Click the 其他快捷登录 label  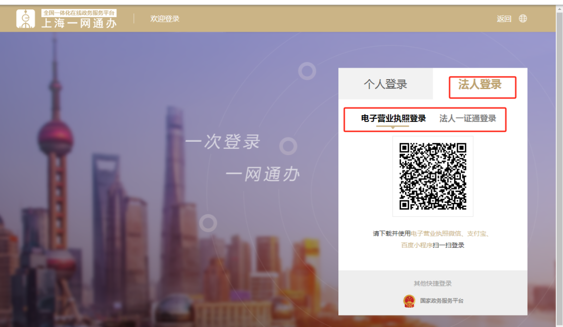point(432,283)
